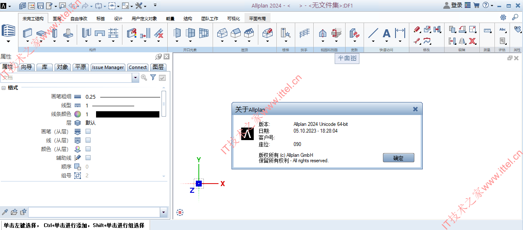
Task: Collapse the 格式 section
Action: [x=3, y=88]
